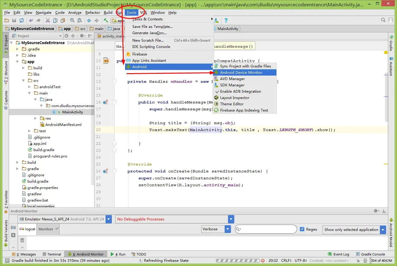Viewport: 397px width, 266px height.
Task: Open SDK Manager from the submenu
Action: pyautogui.click(x=245, y=85)
